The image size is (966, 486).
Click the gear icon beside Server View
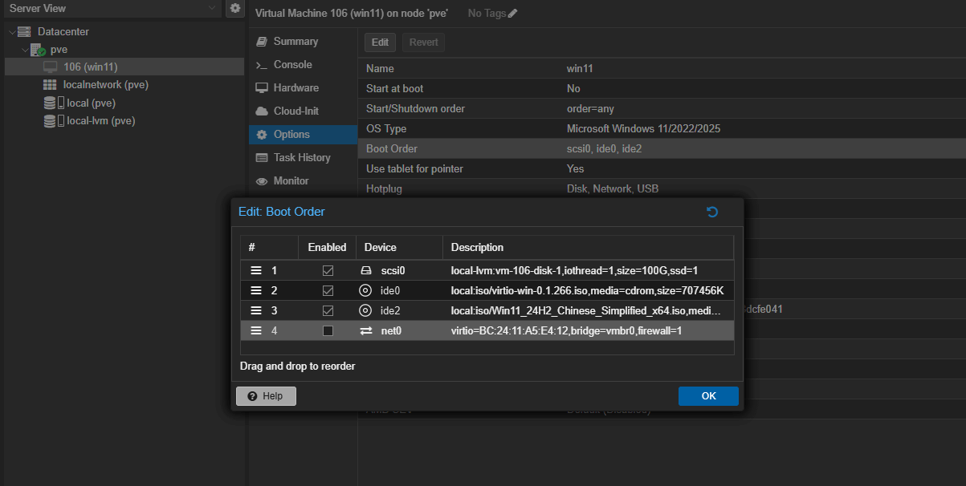[234, 8]
